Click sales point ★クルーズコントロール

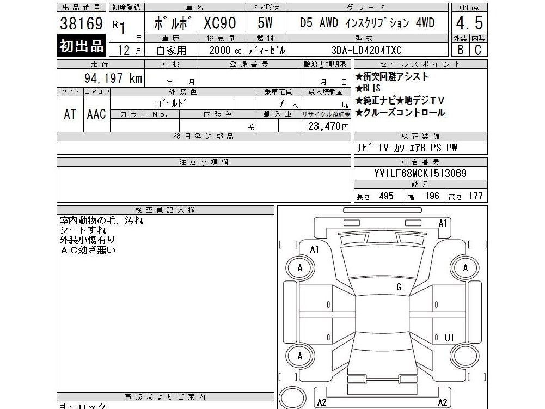[400, 112]
